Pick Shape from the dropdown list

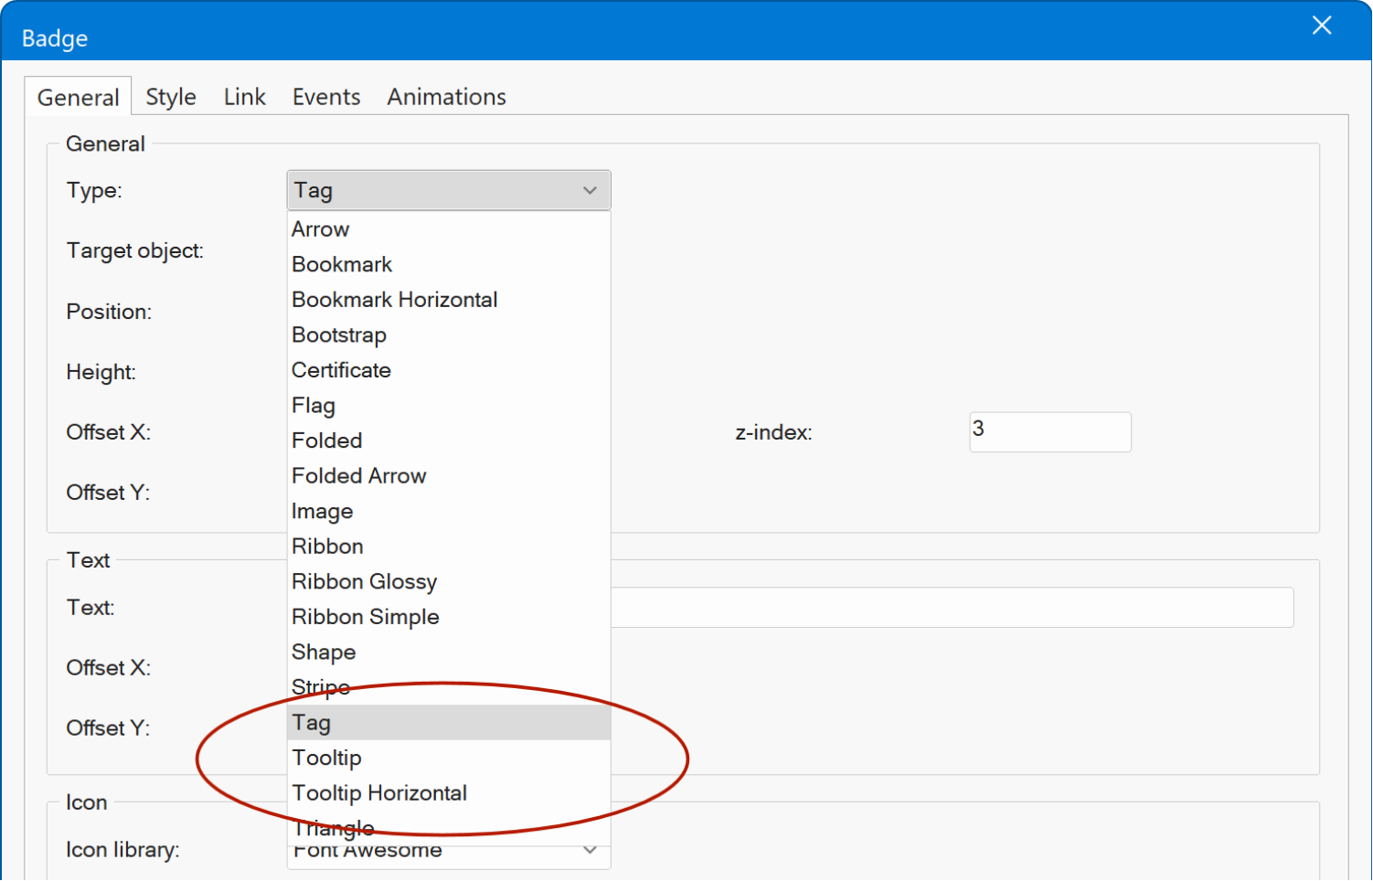[x=324, y=653]
